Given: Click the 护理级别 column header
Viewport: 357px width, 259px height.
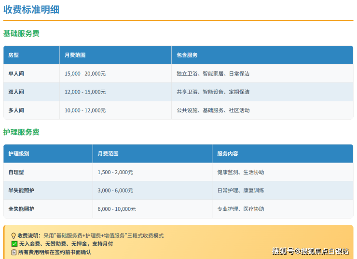Looking at the screenshot, I should (x=19, y=153).
